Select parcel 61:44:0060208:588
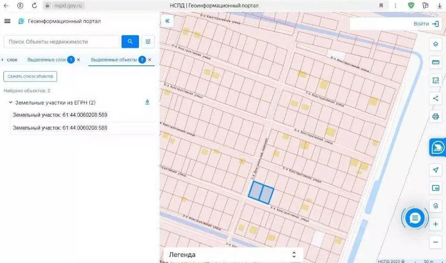This screenshot has width=446, height=263. click(x=60, y=128)
